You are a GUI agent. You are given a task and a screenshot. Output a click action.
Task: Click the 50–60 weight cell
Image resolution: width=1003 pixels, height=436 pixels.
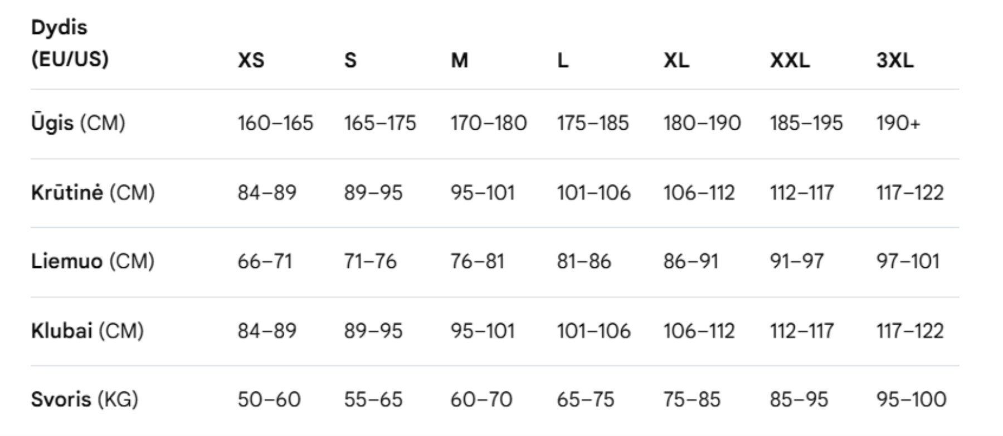(x=269, y=399)
